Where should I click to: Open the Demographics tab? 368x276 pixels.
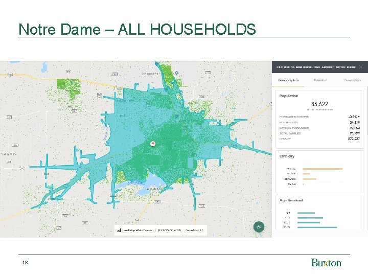(288, 80)
